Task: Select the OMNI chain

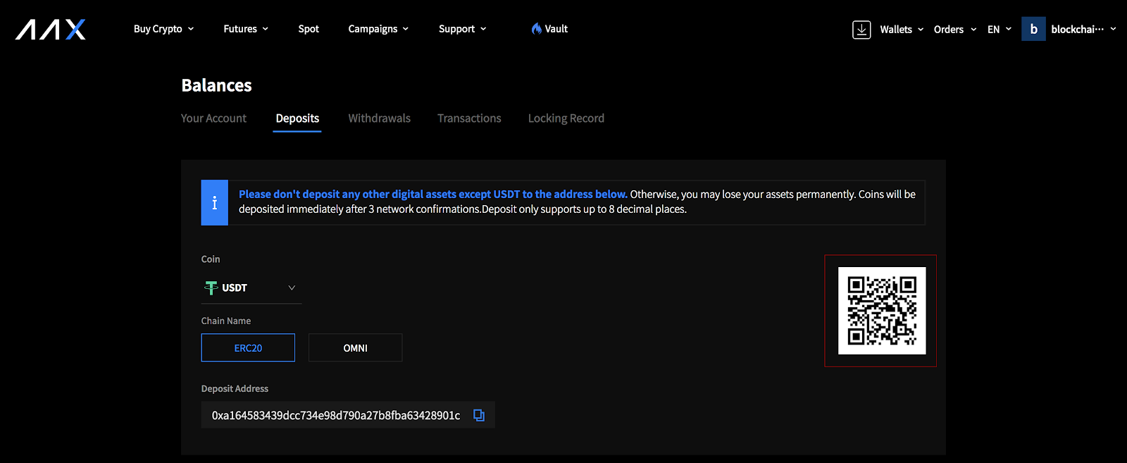Action: 356,347
